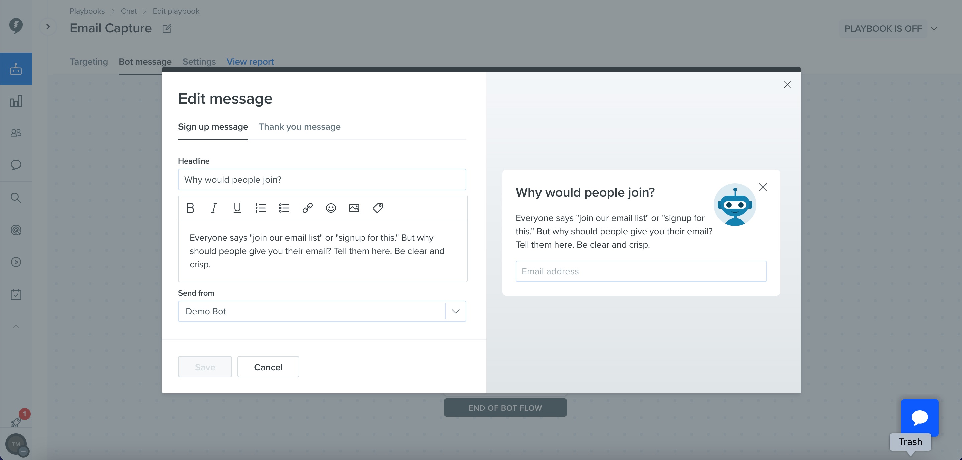Insert a numbered list
This screenshot has width=962, height=460.
(261, 208)
